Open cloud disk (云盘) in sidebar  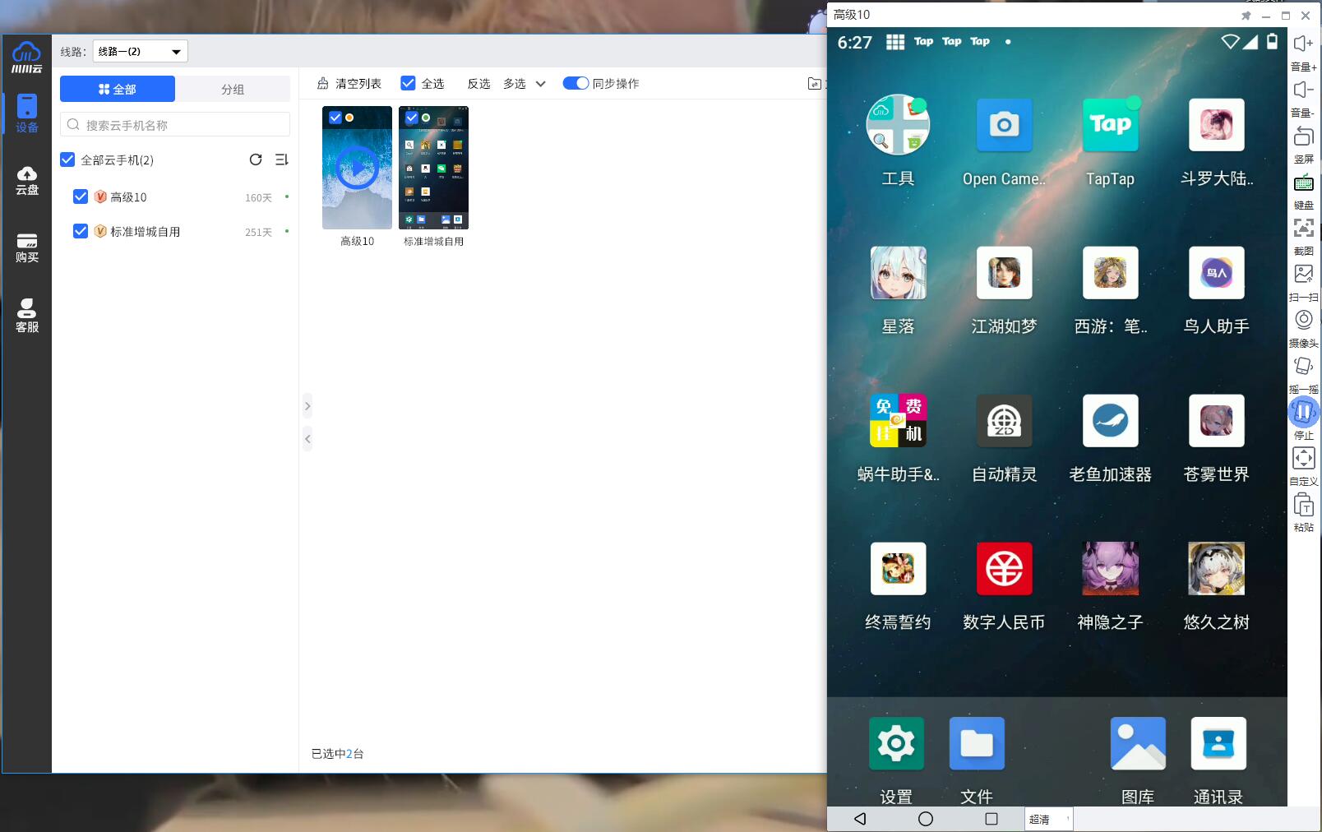[27, 179]
